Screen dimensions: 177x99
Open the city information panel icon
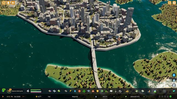pos(4,3)
